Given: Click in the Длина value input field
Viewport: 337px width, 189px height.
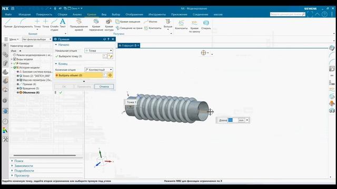Looking at the screenshot, I should point(233,120).
